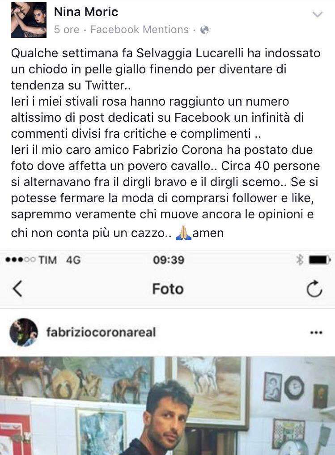335x455 pixels.
Task: Expand the post options chevron
Action: (x=318, y=14)
